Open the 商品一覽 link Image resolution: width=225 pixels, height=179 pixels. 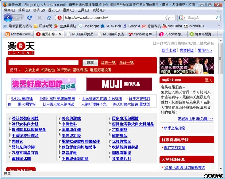[126, 63]
